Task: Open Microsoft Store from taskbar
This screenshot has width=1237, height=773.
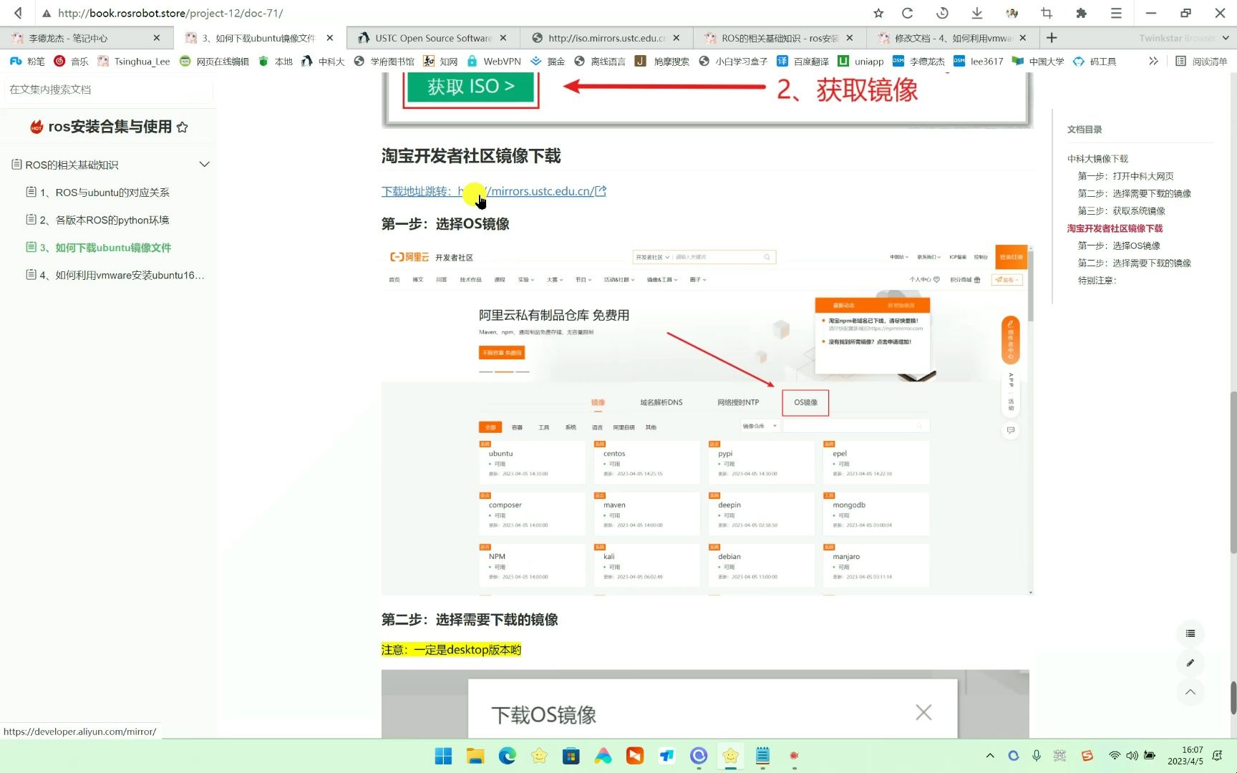Action: 571,756
